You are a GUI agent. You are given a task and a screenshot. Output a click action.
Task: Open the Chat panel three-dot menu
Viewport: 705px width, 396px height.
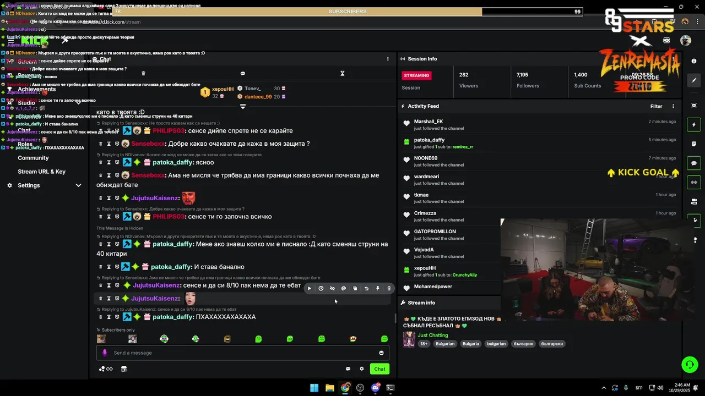[x=388, y=59]
